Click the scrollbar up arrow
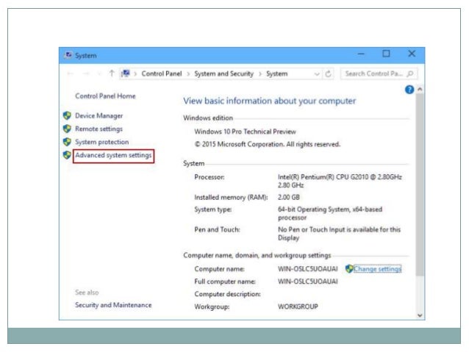 [420, 89]
